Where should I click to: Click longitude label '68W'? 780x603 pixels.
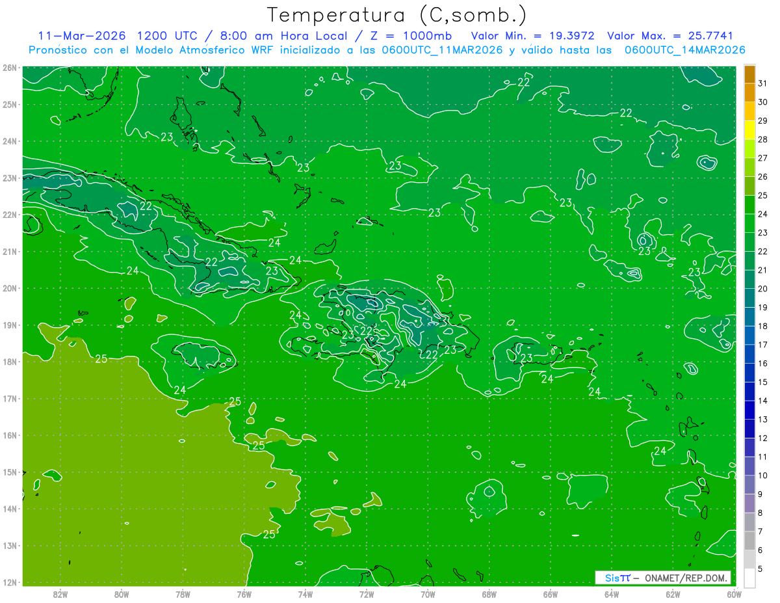[489, 594]
